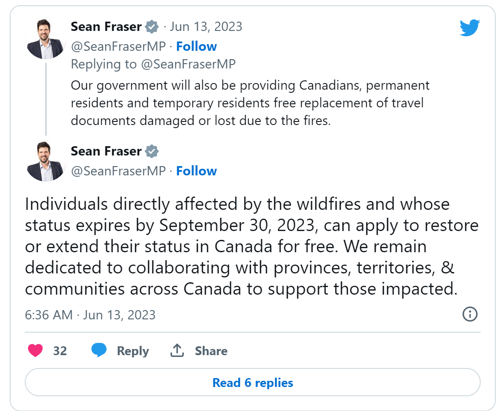The image size is (501, 417).
Task: Click the Sean Fraser name in the main tweet
Action: coord(106,151)
